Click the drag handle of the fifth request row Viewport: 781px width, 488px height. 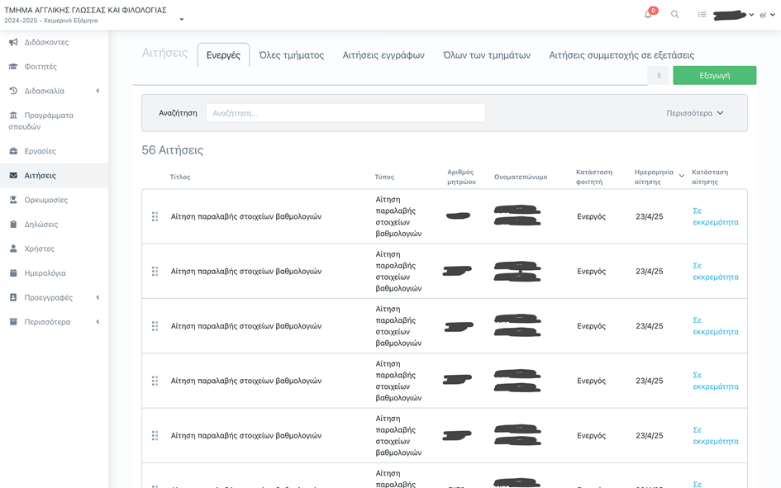pyautogui.click(x=155, y=435)
